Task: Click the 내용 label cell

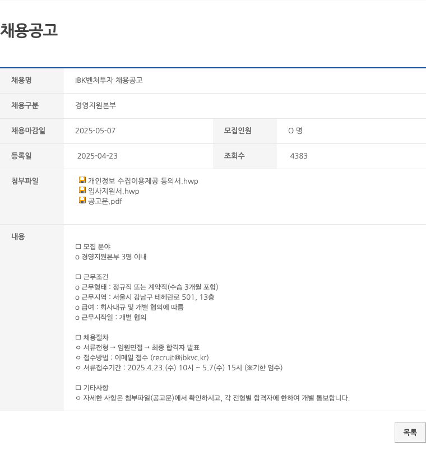Action: pos(32,318)
